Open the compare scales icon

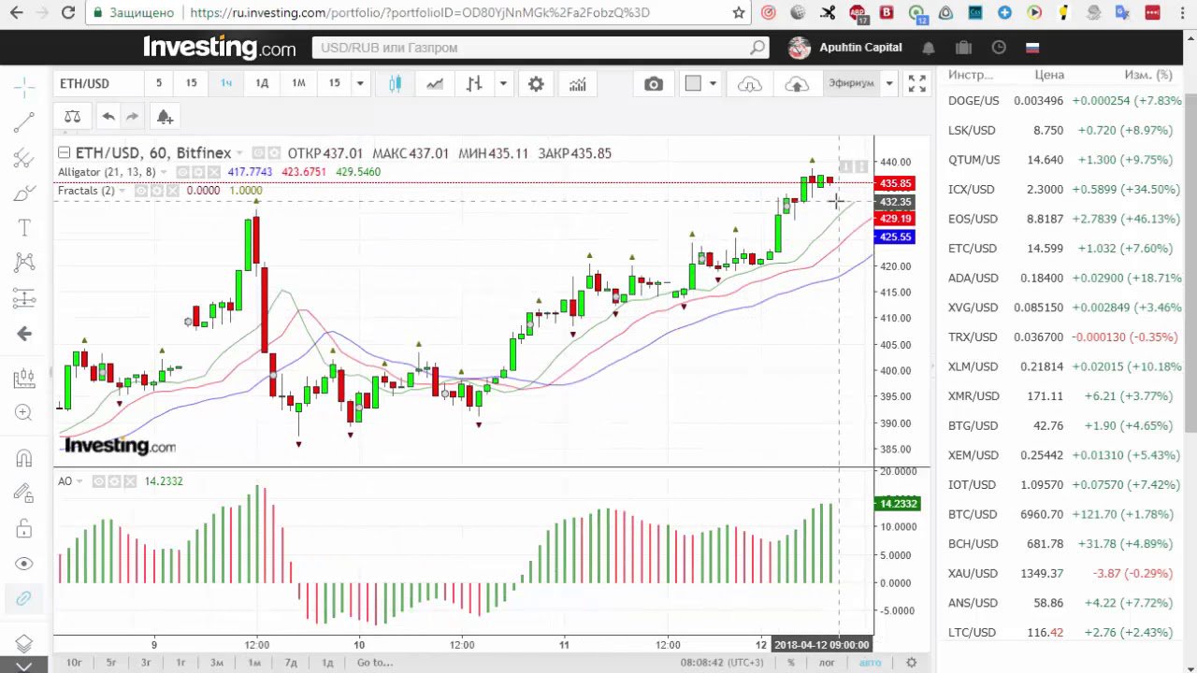pyautogui.click(x=72, y=117)
